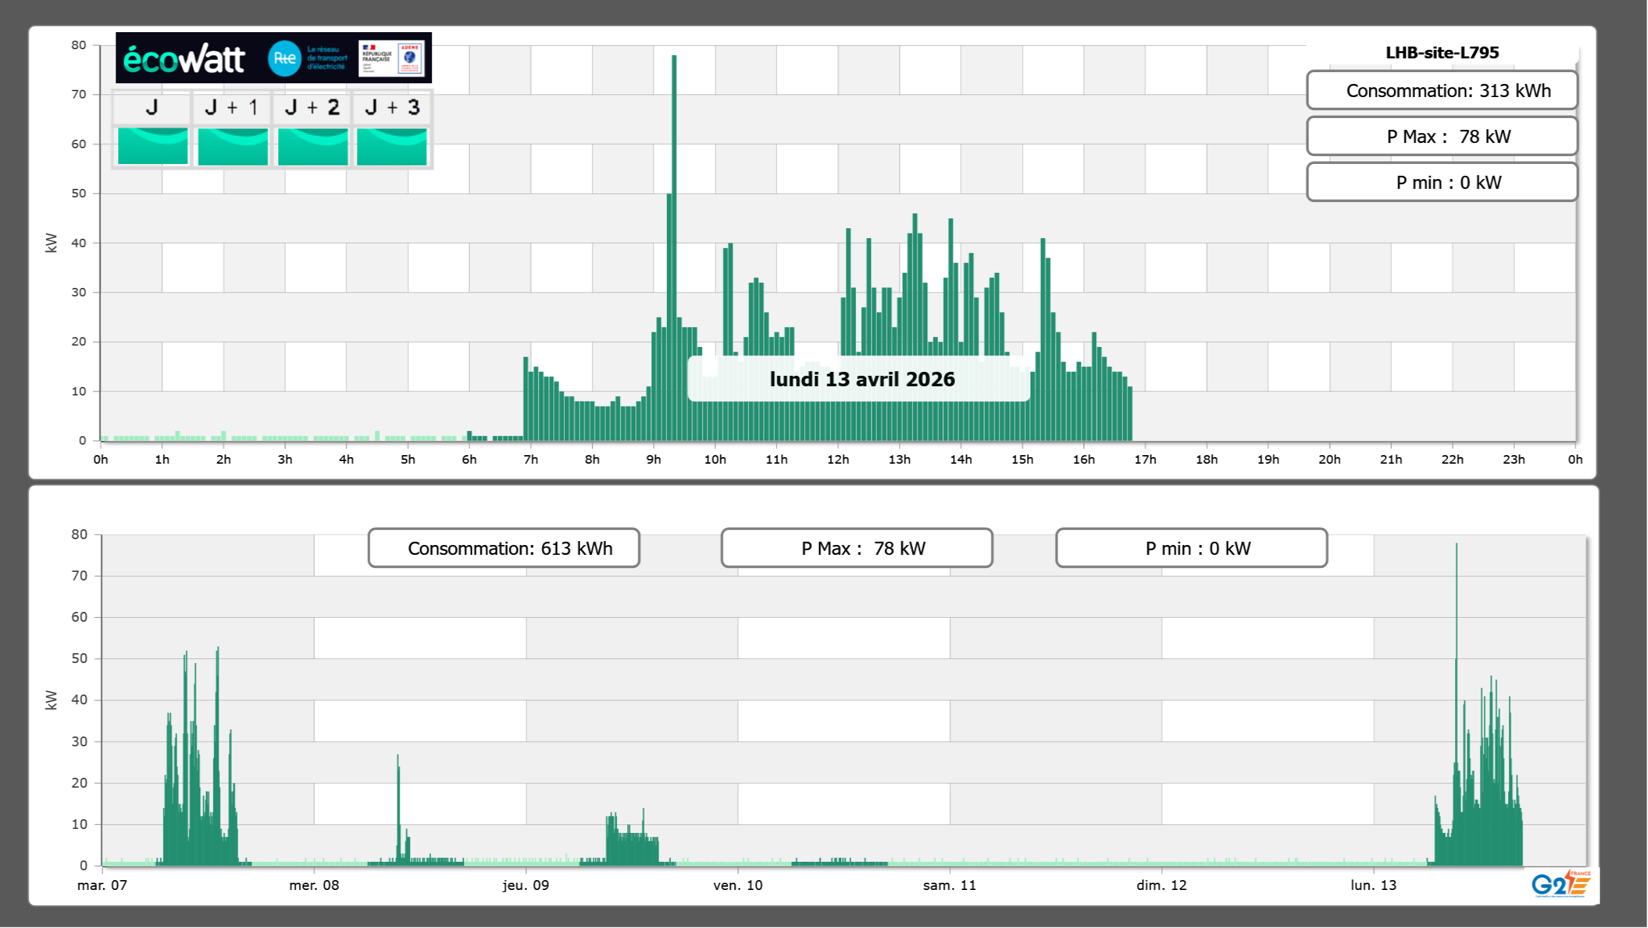
Task: Click the green signal under J + 1
Action: (x=232, y=146)
